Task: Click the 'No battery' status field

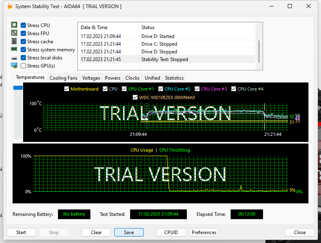Action: pyautogui.click(x=74, y=214)
